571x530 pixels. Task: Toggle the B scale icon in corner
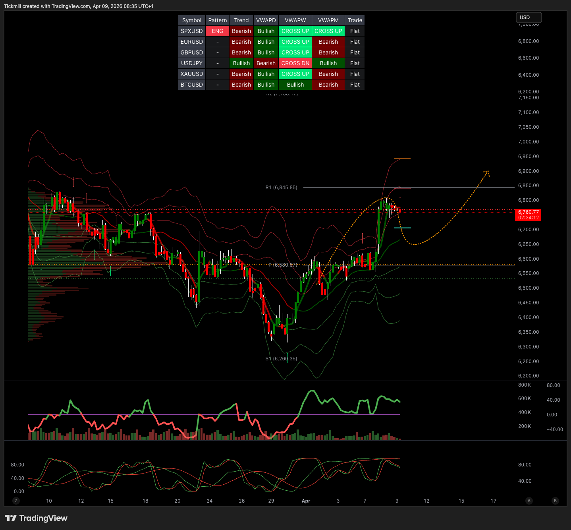click(x=555, y=501)
